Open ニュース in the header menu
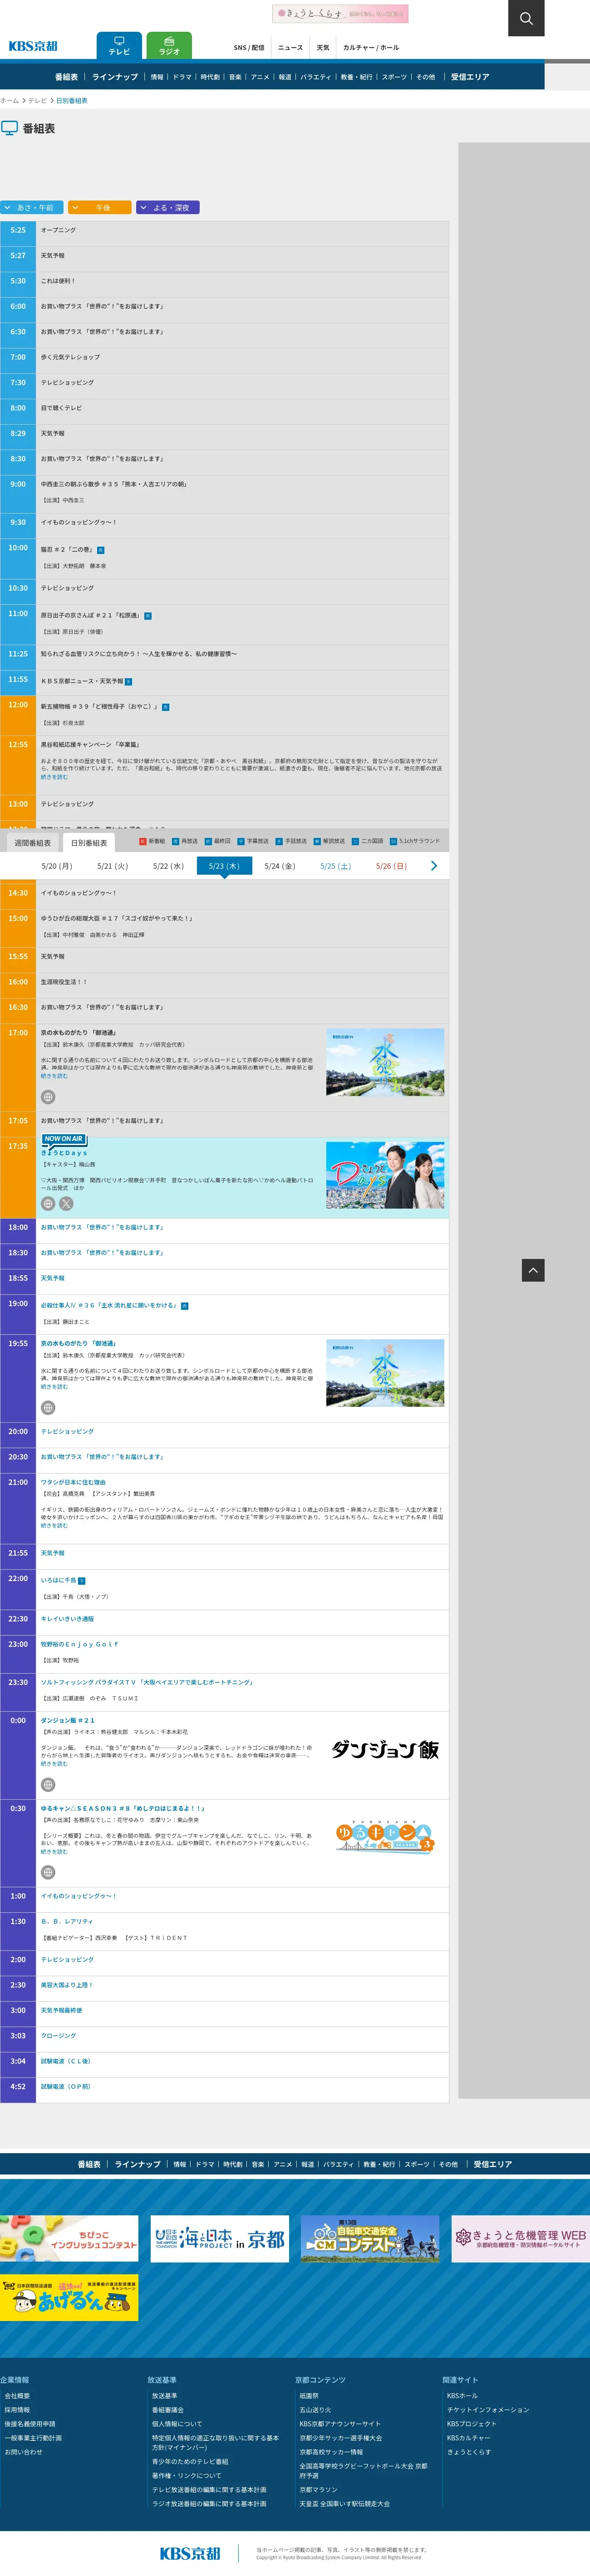Viewport: 590px width, 2576px height. (290, 48)
